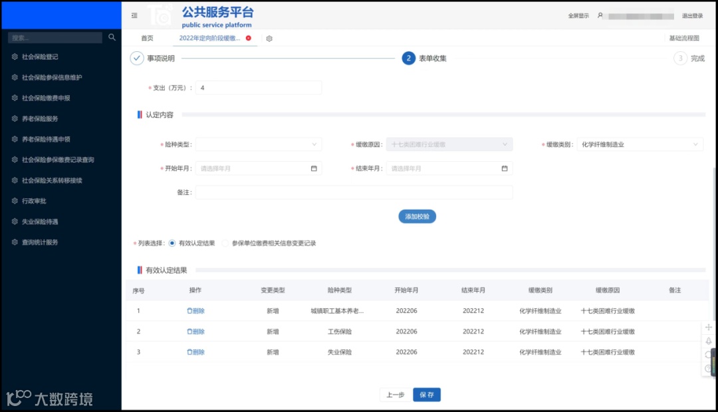
Task: Click 开始年月 column header in table
Action: [407, 290]
